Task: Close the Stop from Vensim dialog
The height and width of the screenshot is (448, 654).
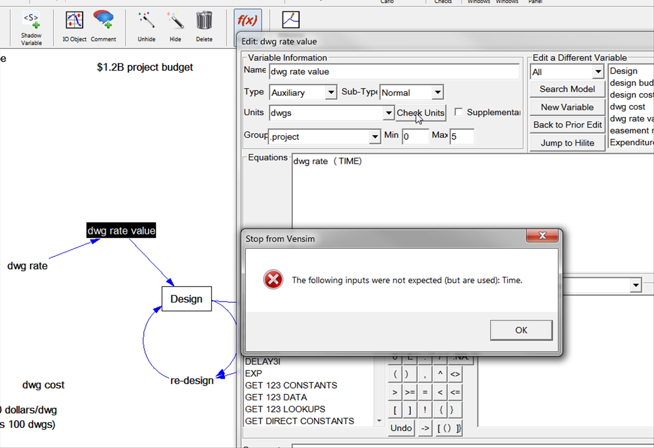Action: (542, 235)
